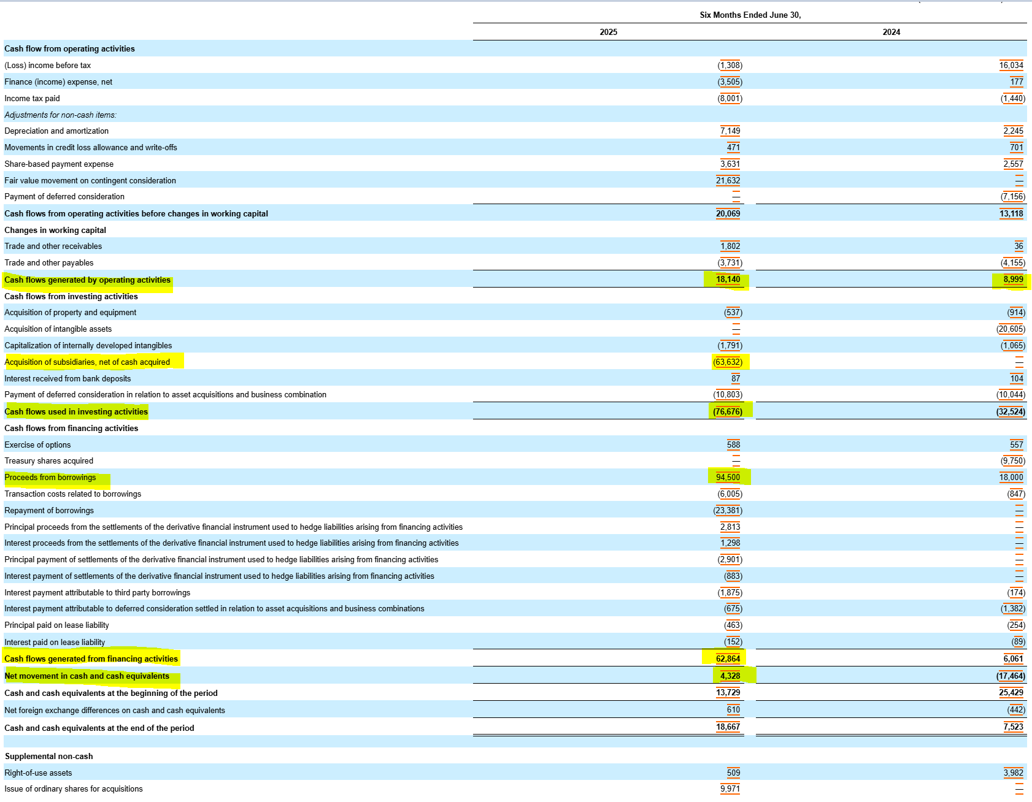1032x802 pixels.
Task: Click the 2025 column header
Action: pos(609,32)
